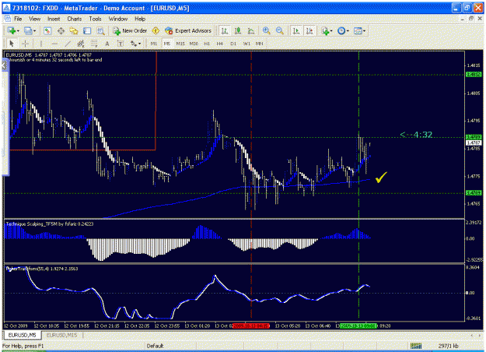Image resolution: width=486 pixels, height=352 pixels.
Task: Click the yellow diamond MetaEditor icon
Action: (x=156, y=30)
